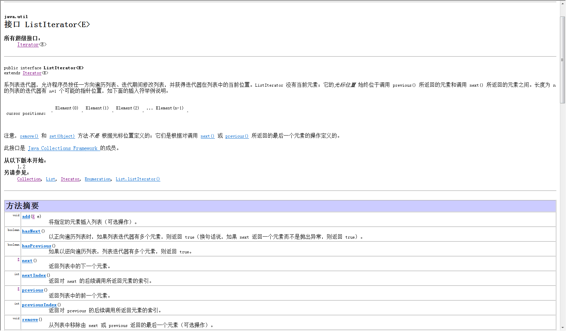Screen dimensions: 566x331
Task: Open the previous() link in note paragraph
Action: coord(237,136)
